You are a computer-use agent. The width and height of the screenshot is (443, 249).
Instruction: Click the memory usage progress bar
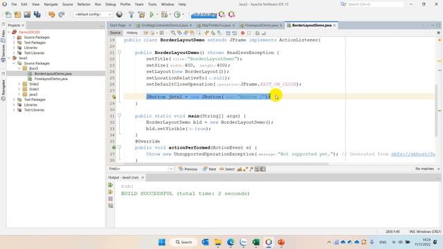point(204,15)
